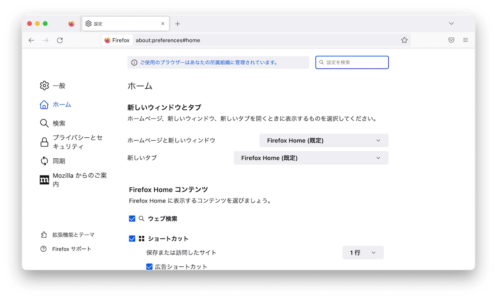Image resolution: width=497 pixels, height=299 pixels.
Task: Click the magnifier icon inside 設定を検索 field
Action: point(322,62)
